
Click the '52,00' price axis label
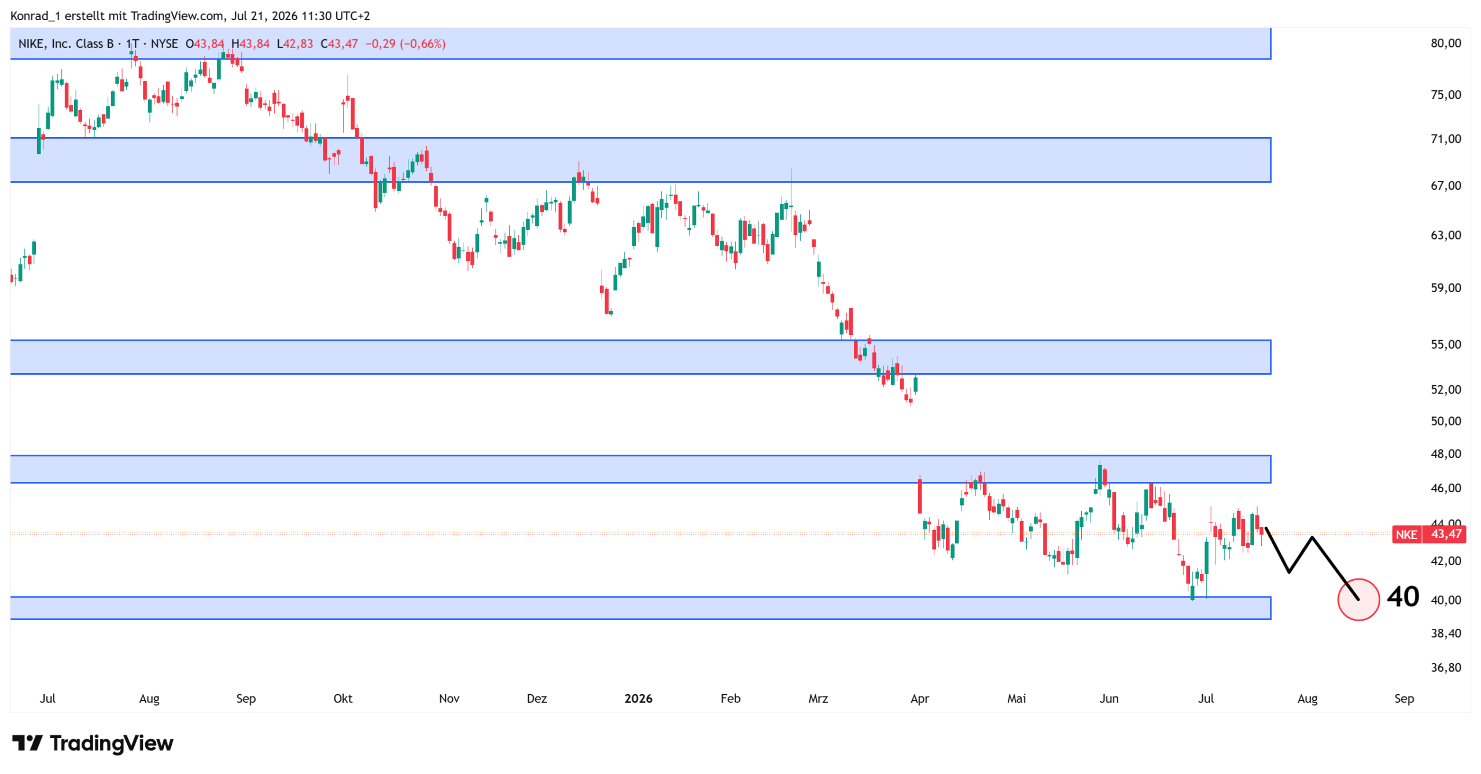pos(1446,390)
